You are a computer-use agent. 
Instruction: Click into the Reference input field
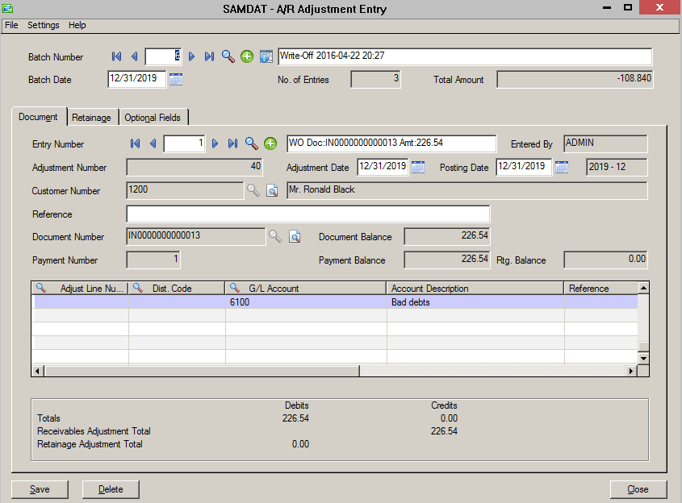[308, 214]
